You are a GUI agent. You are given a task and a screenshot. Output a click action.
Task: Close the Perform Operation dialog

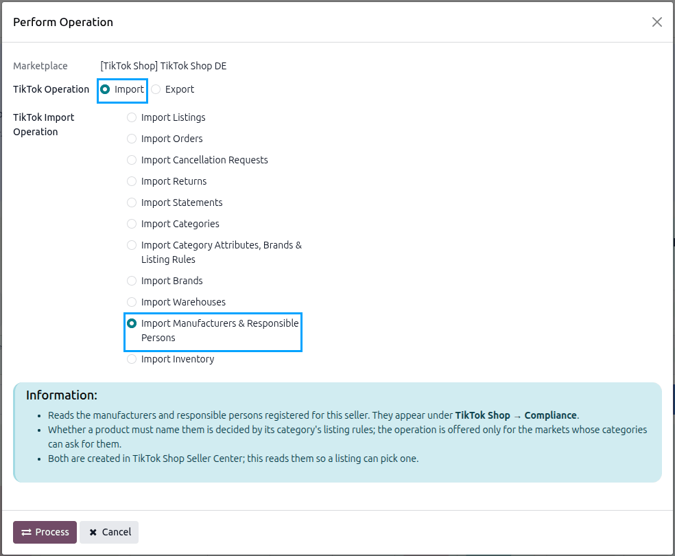pos(657,22)
